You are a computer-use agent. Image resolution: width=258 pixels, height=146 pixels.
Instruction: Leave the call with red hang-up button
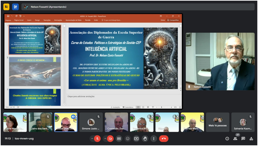click(x=164, y=139)
